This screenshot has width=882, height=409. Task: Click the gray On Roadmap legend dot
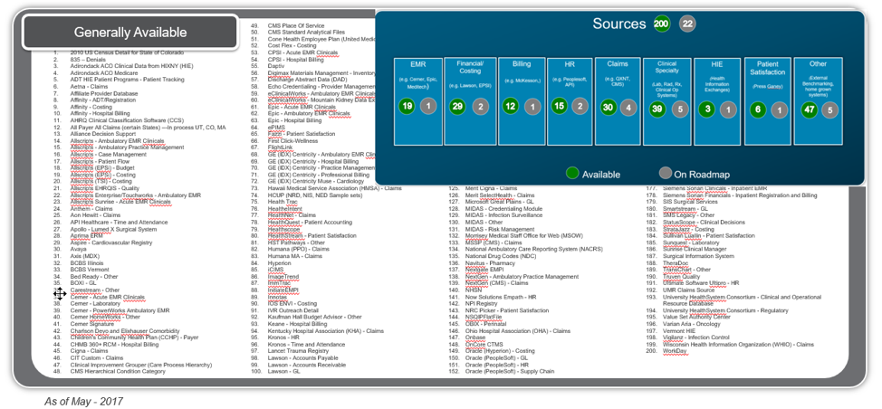tap(666, 174)
